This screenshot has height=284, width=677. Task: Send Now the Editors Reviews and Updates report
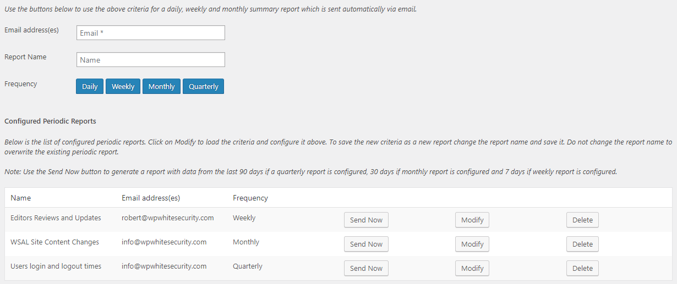point(366,220)
